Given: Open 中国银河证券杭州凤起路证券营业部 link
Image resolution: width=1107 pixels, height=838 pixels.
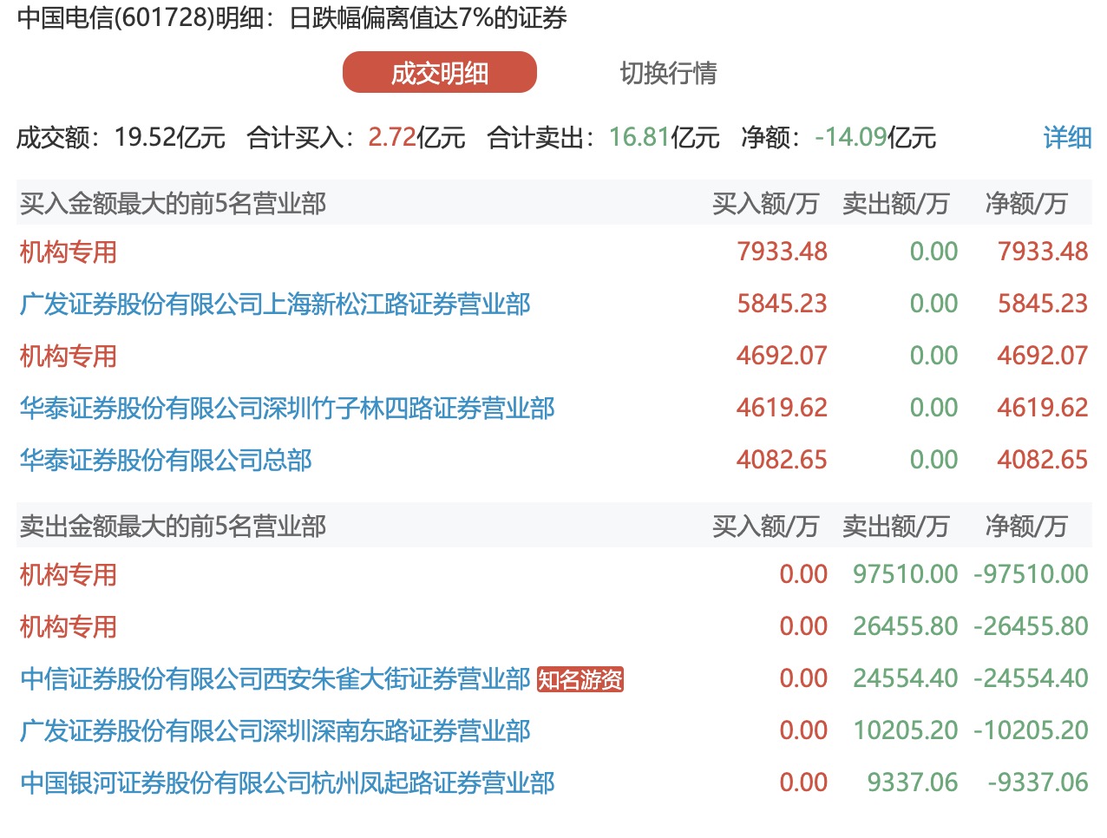Looking at the screenshot, I should pos(287,783).
